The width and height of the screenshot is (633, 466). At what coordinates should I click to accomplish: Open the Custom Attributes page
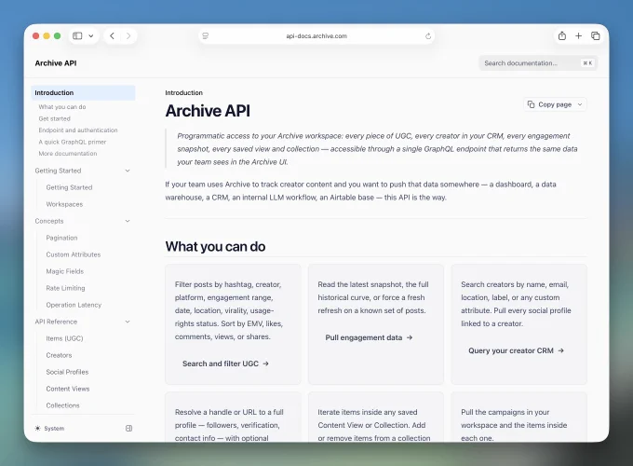(73, 254)
